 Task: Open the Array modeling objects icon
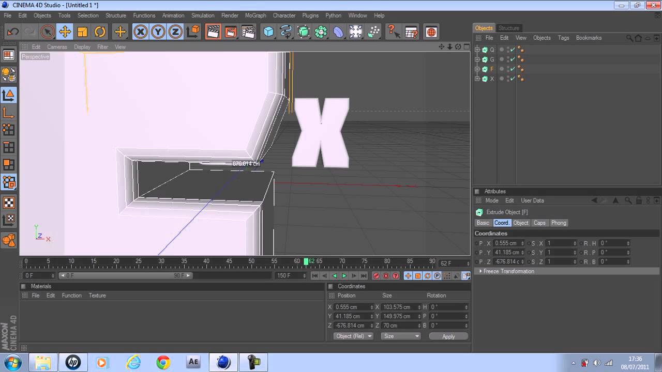tap(321, 32)
